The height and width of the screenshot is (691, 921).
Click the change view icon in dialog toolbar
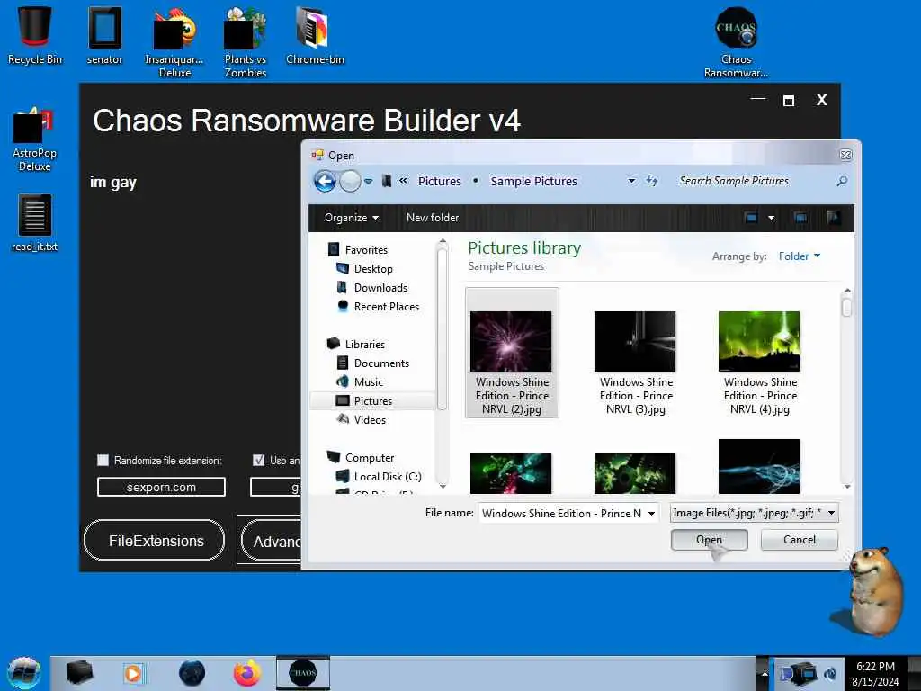[x=751, y=218]
